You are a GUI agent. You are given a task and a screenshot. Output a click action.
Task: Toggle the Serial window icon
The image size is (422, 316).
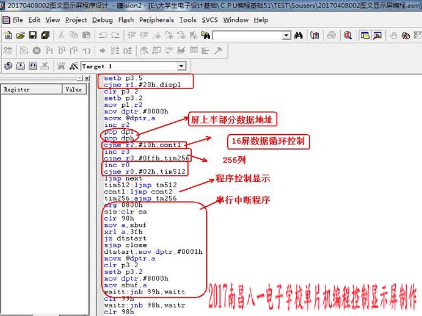181,51
